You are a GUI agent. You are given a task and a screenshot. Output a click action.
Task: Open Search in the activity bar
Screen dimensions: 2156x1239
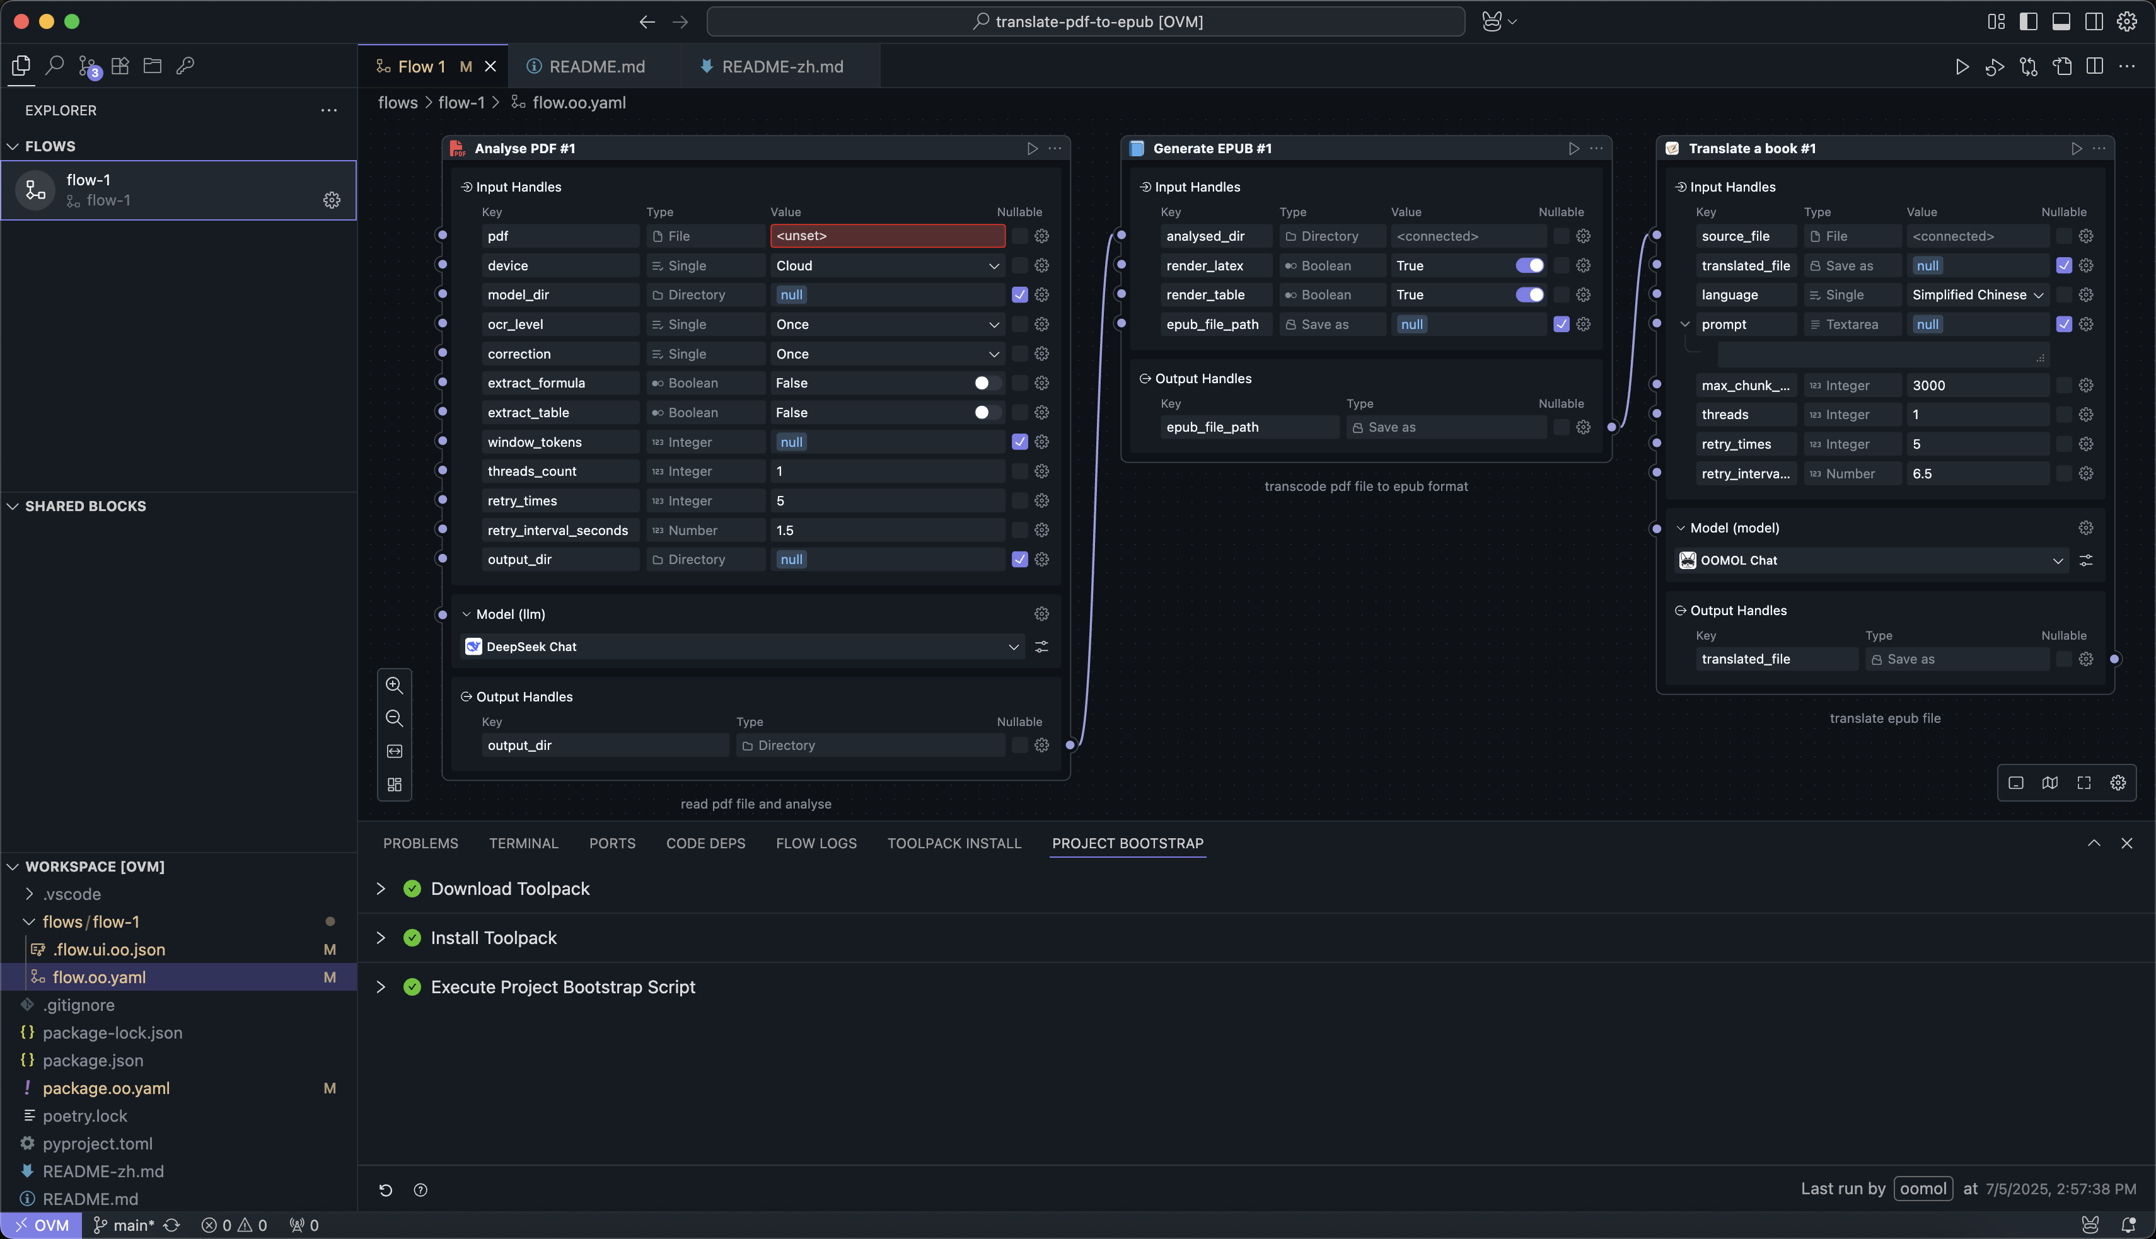click(x=54, y=66)
